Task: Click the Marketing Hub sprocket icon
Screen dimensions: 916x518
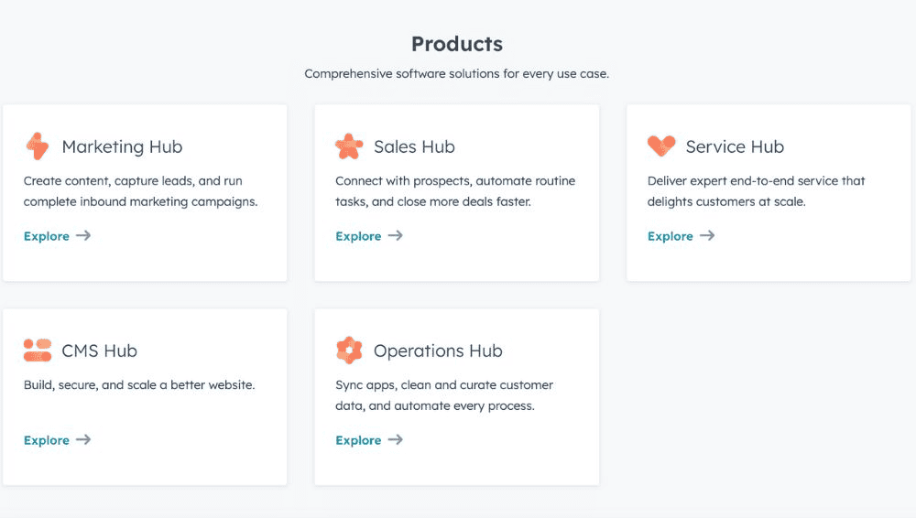Action: [x=38, y=146]
